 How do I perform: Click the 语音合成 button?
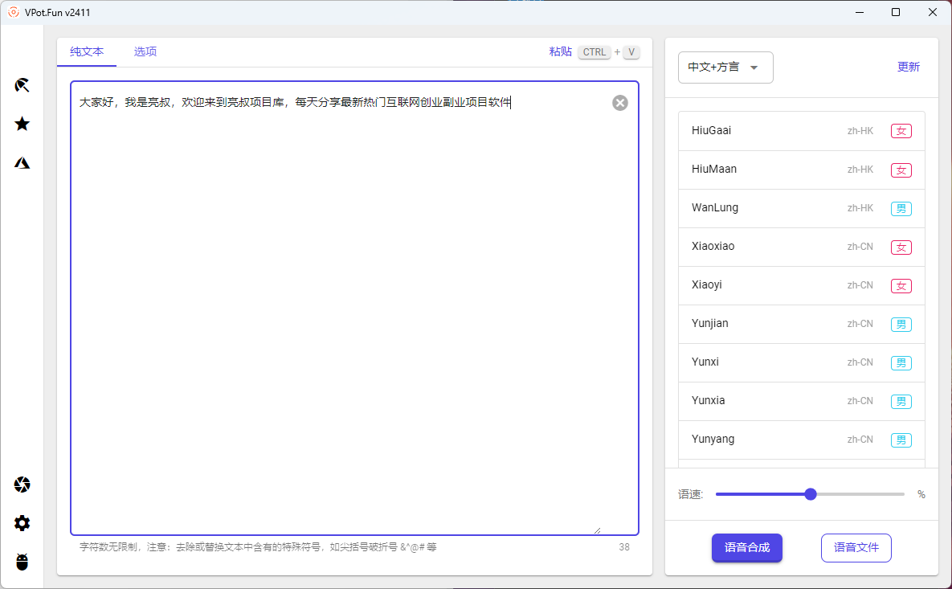(x=746, y=547)
